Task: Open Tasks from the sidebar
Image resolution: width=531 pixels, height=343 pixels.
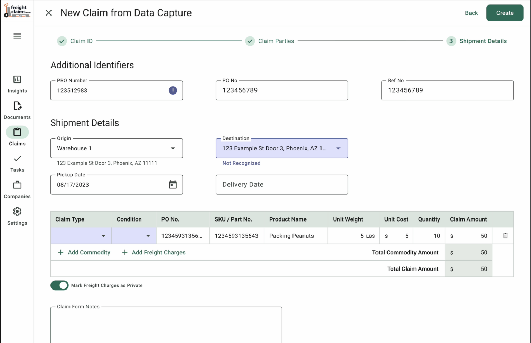Action: (17, 163)
